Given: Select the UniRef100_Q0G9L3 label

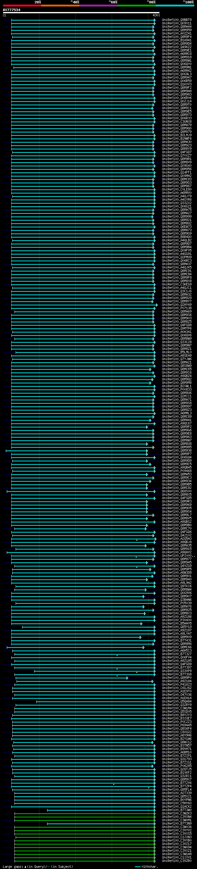Looking at the screenshot, I should pos(176,74).
